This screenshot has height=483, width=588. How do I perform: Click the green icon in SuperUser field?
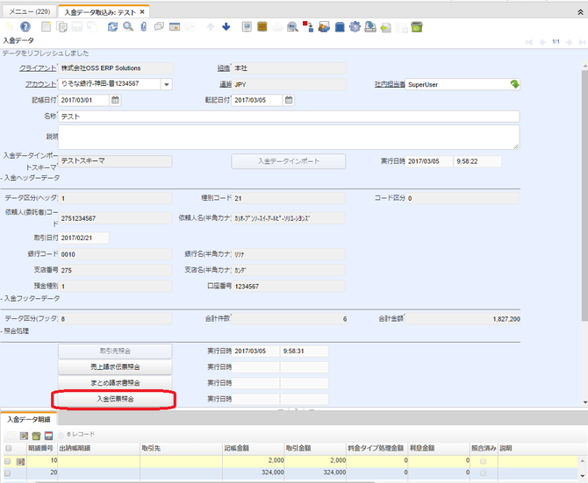pyautogui.click(x=514, y=84)
